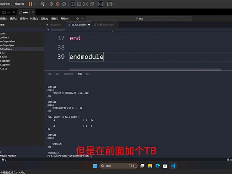
Task: Open the VS Code Go menu
Action: (x=34, y=19)
